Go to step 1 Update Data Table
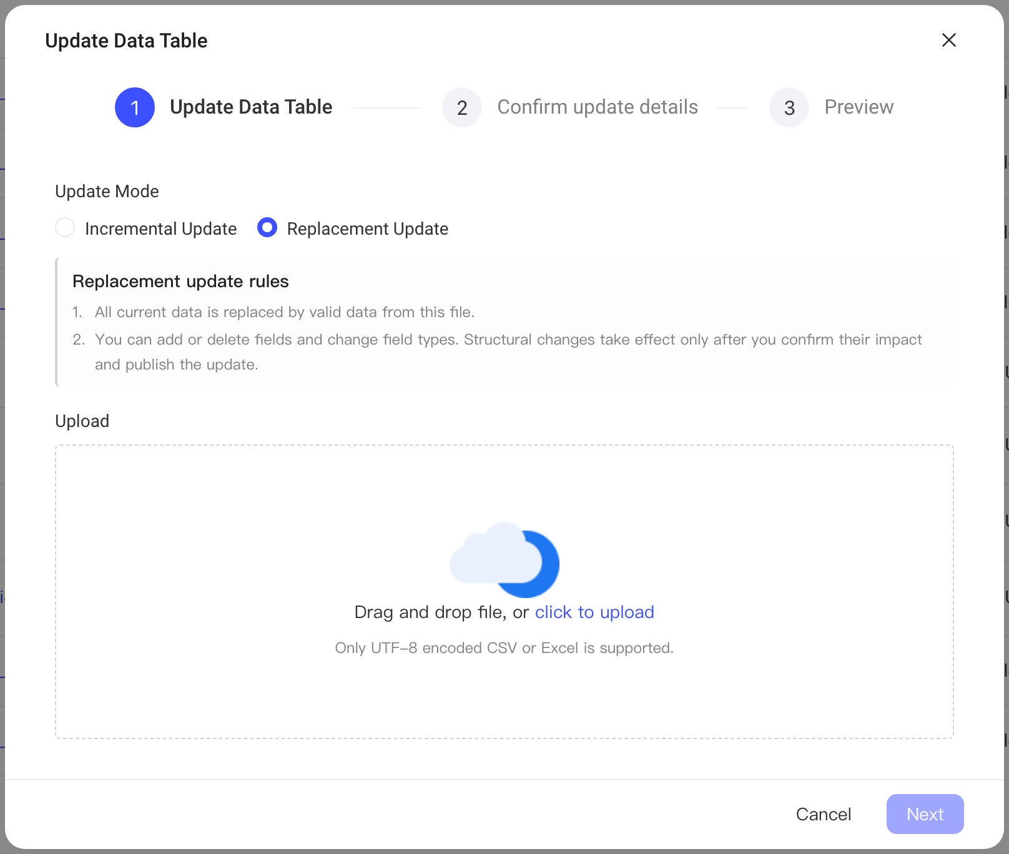The image size is (1009, 854). click(224, 107)
